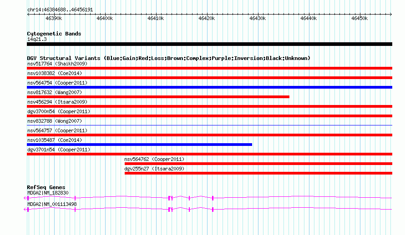Click the left arrowhead of the coordinate ruler

tap(28, 15)
